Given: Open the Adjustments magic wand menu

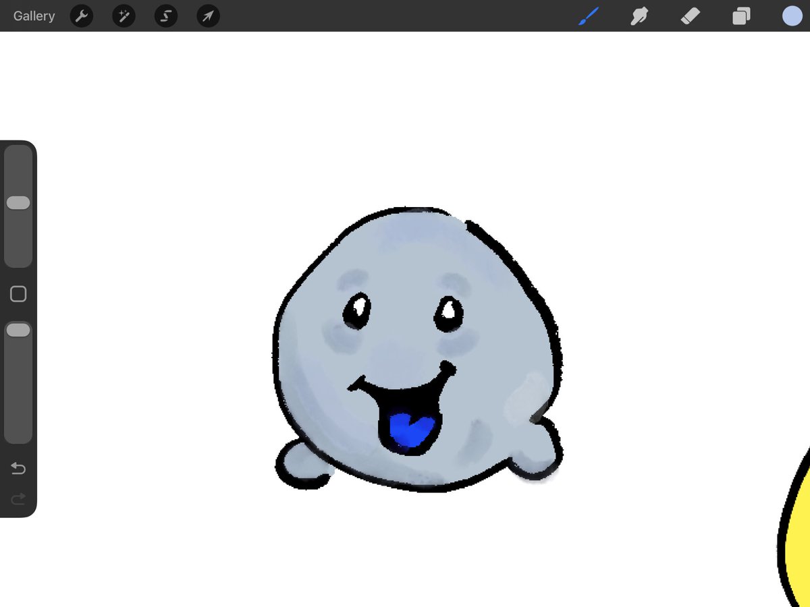Looking at the screenshot, I should (124, 16).
